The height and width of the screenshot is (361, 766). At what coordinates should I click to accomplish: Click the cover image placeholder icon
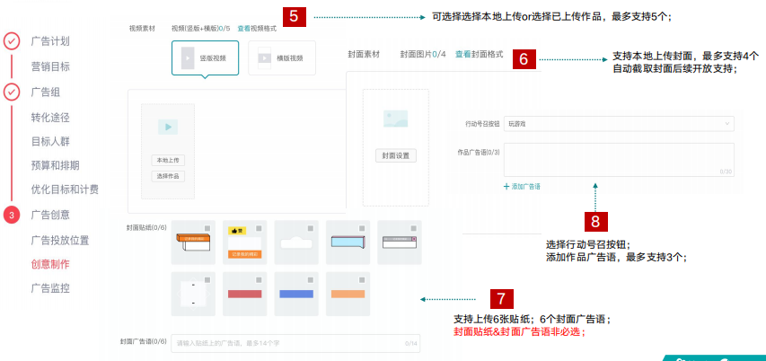[395, 117]
